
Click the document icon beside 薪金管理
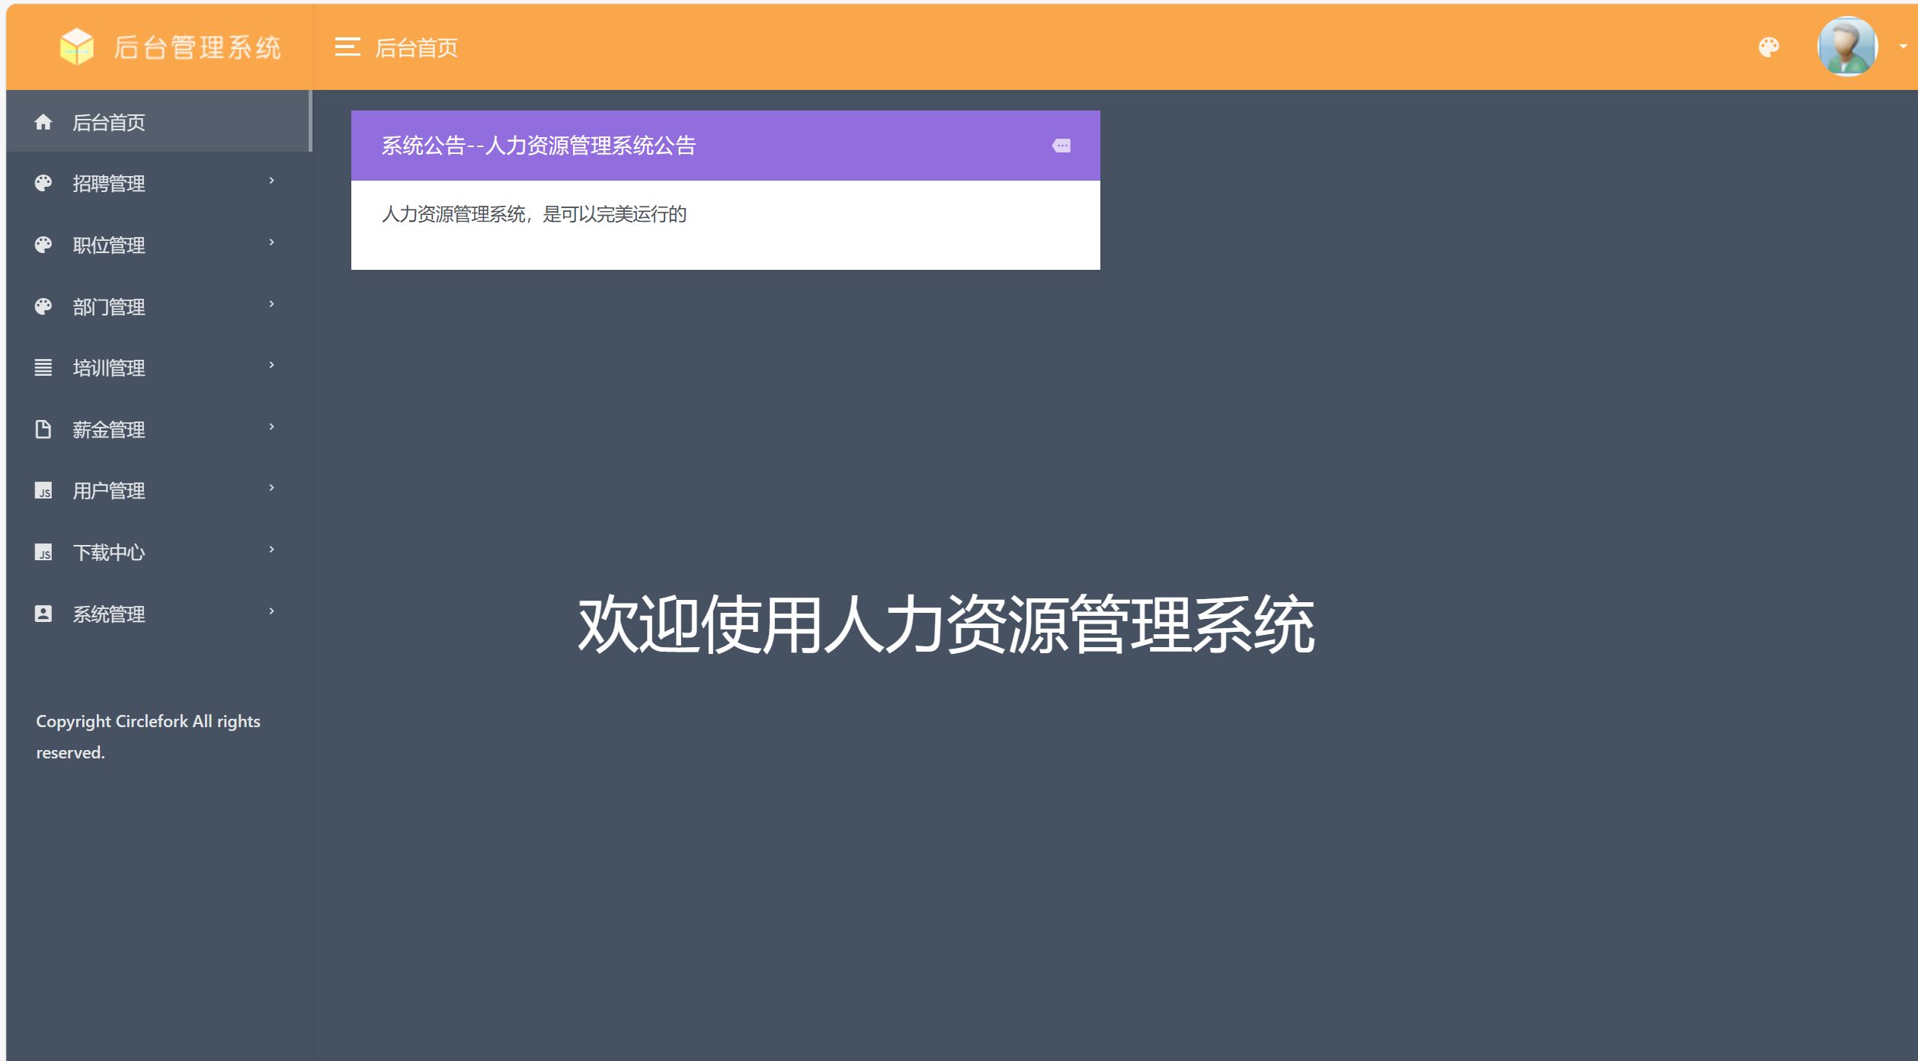(43, 429)
